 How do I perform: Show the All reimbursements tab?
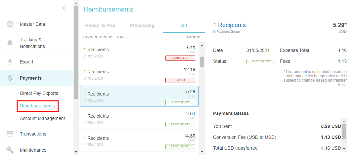click(x=184, y=25)
